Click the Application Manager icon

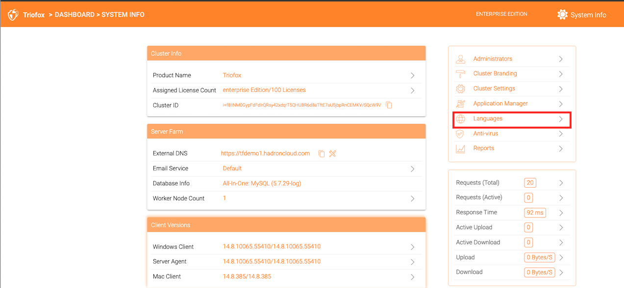[x=460, y=104]
